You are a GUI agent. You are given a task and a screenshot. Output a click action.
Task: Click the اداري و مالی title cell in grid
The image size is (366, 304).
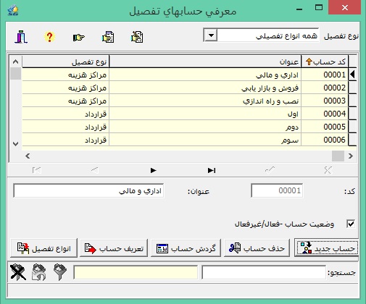click(x=205, y=75)
